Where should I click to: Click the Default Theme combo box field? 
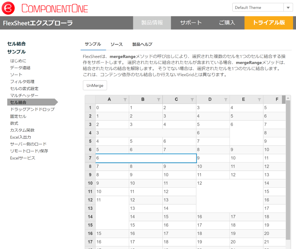pyautogui.click(x=258, y=7)
